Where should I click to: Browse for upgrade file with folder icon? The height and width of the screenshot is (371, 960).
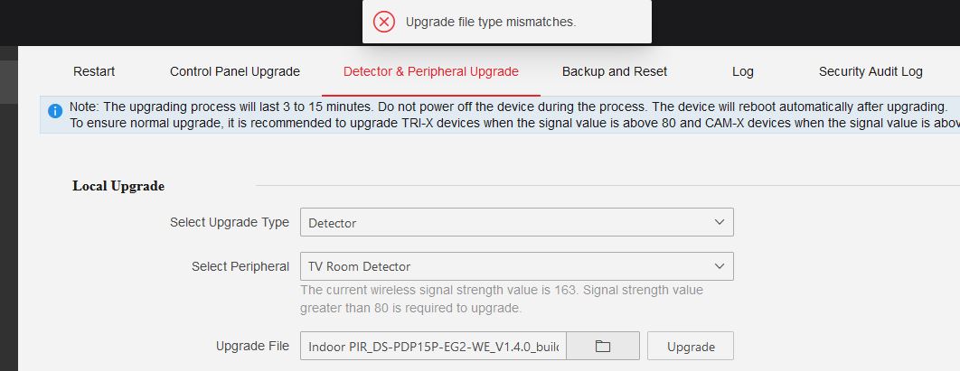coord(603,347)
